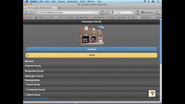Go to the Home page
Screen dimensions: 185x104
[x=138, y=12]
